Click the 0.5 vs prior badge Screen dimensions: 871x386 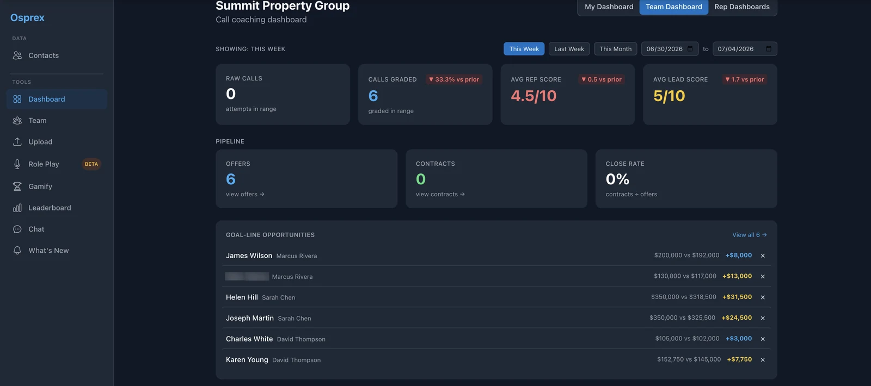(601, 79)
